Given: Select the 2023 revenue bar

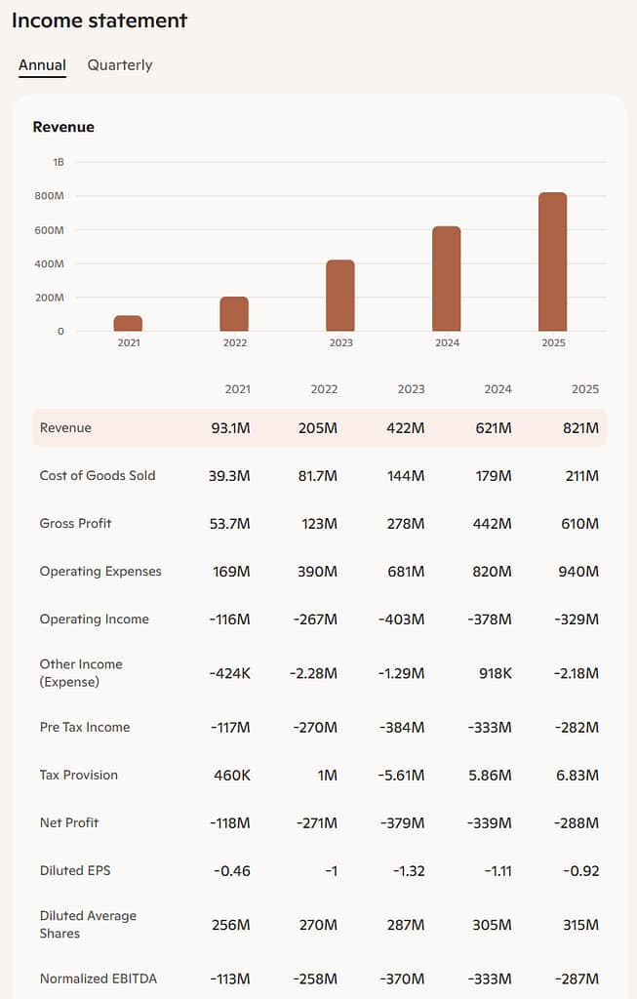Looking at the screenshot, I should pyautogui.click(x=340, y=296).
